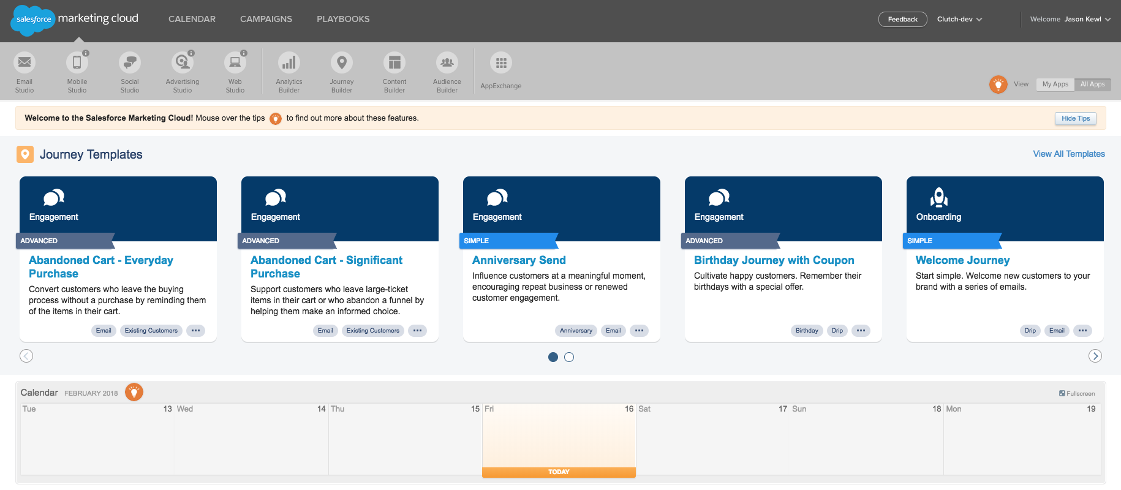This screenshot has height=490, width=1121.
Task: Open the AppExchange grid icon
Action: tap(501, 62)
